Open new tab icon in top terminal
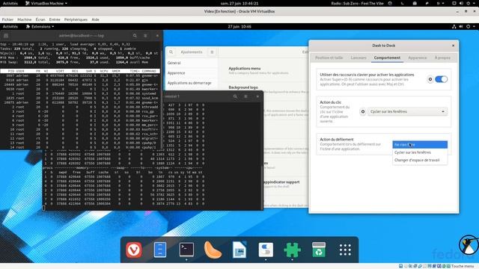The height and width of the screenshot is (269, 479). (x=6, y=36)
